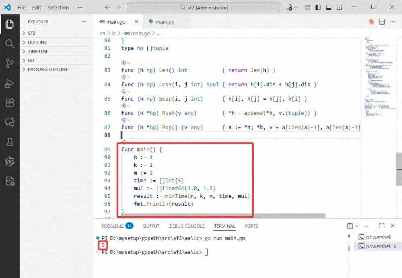The width and height of the screenshot is (402, 278).
Task: Open the code lens dropdown above Push function
Action: pos(126,106)
